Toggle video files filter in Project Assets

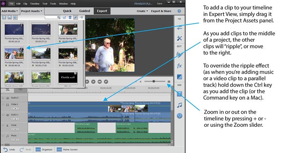[x=4, y=18]
